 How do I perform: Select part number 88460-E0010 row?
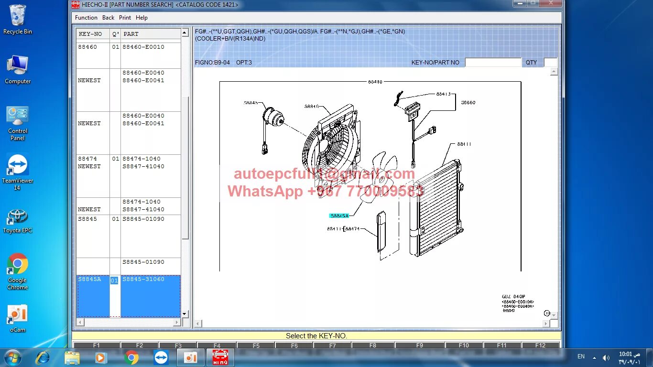(x=143, y=47)
